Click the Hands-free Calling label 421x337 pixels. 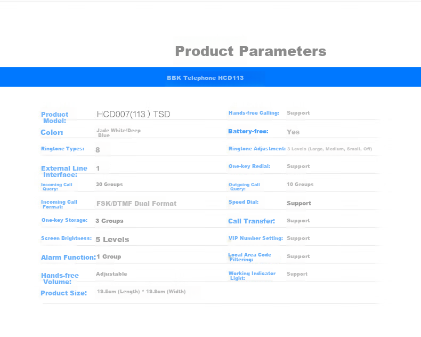point(254,113)
